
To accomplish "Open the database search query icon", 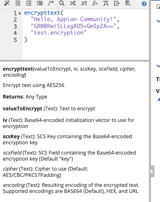I will coord(128,3).
